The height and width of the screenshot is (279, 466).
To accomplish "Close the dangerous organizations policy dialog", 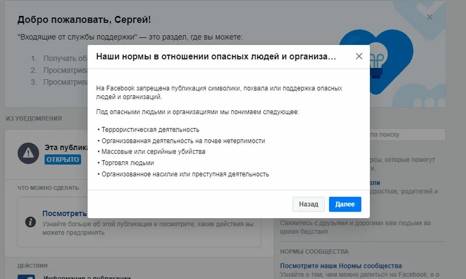I will [359, 56].
